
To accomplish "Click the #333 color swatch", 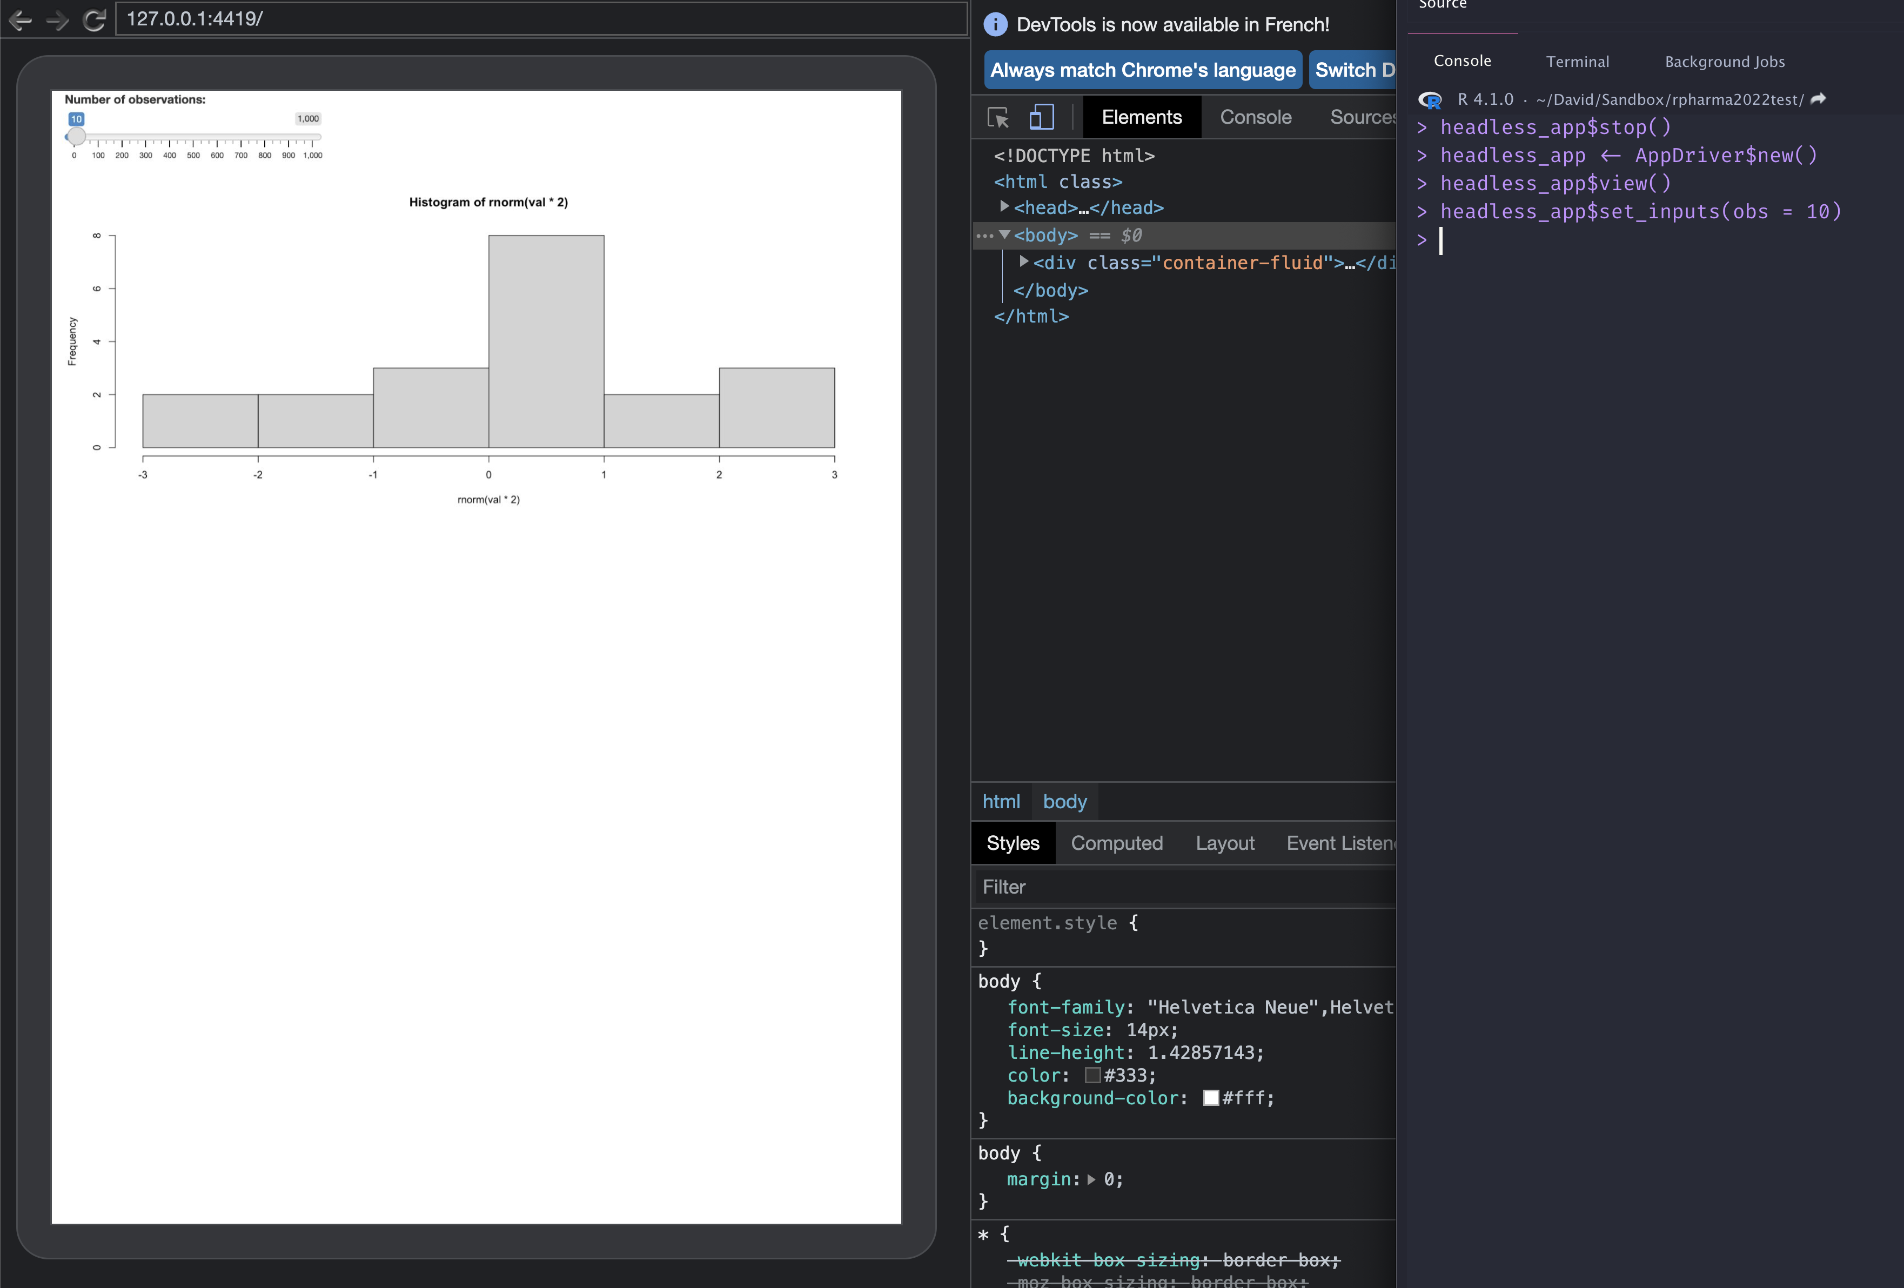I will [1093, 1075].
